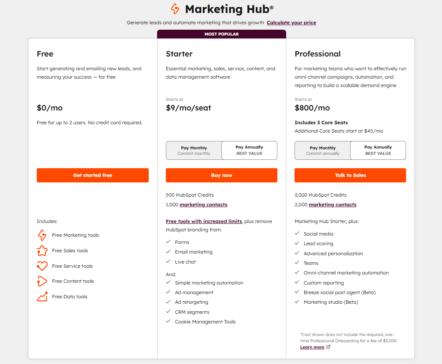Select Pay Monthly under Professional plan

323,150
